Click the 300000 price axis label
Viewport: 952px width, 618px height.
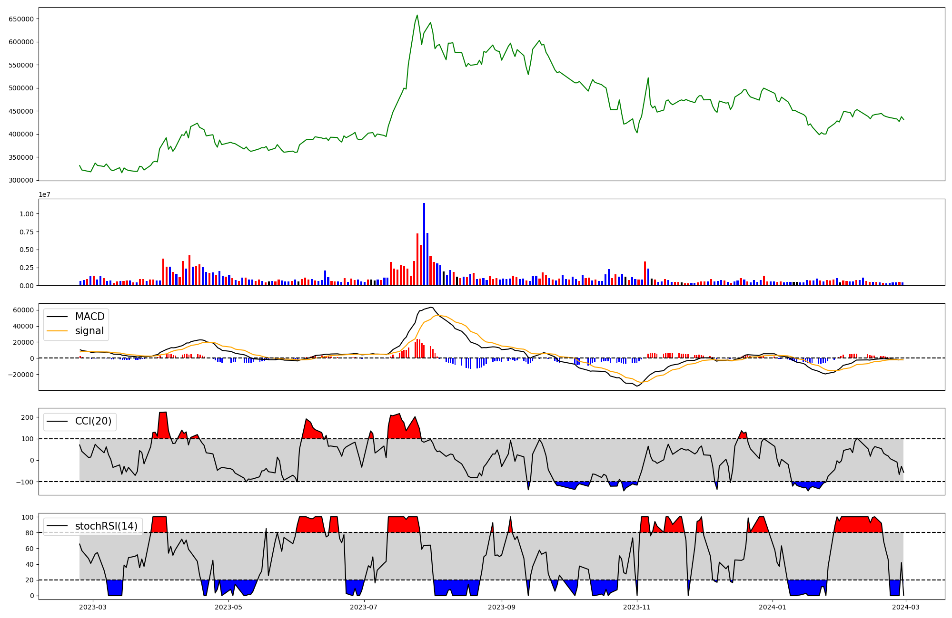(21, 180)
